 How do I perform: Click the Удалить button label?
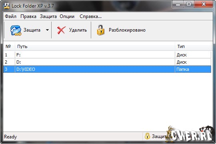point(78,30)
